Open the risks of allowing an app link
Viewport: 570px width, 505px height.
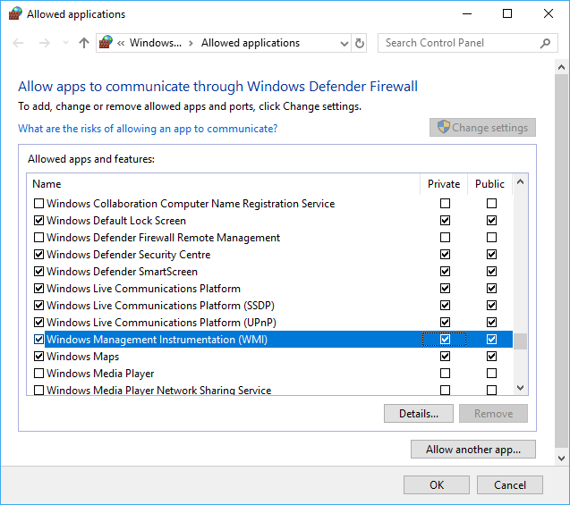coord(148,129)
